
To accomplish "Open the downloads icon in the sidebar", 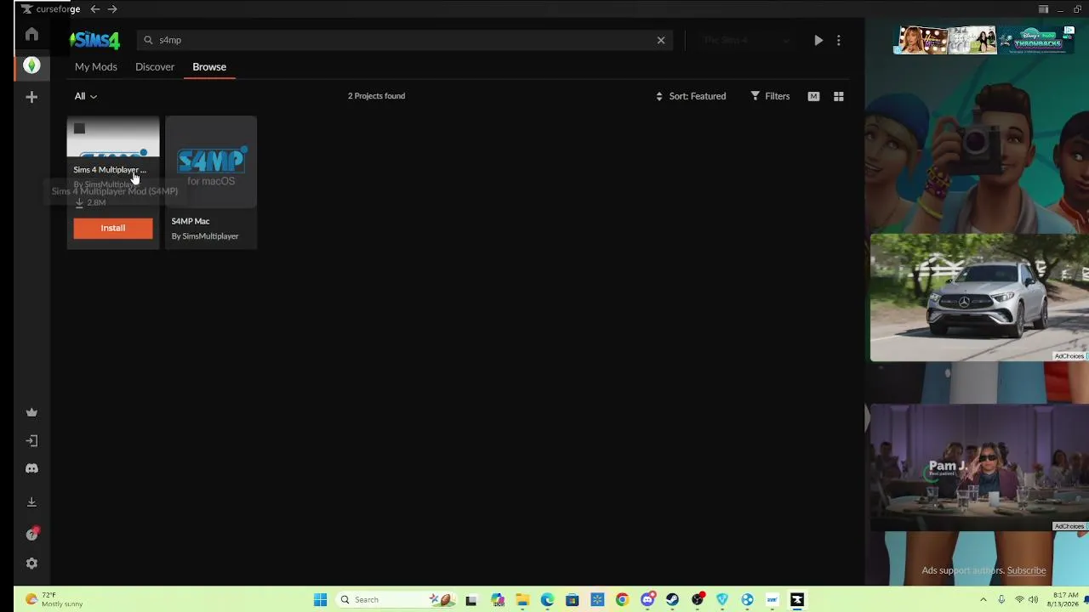I will coord(31,502).
